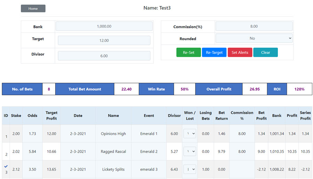Click the blue checkmark on row 3
The height and width of the screenshot is (179, 313).
pyautogui.click(x=6, y=166)
